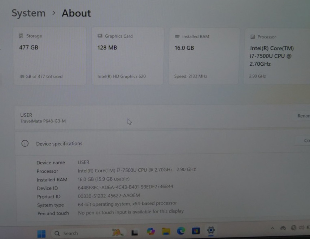Click the taskbar Search box
The width and height of the screenshot is (310, 239).
(89, 233)
